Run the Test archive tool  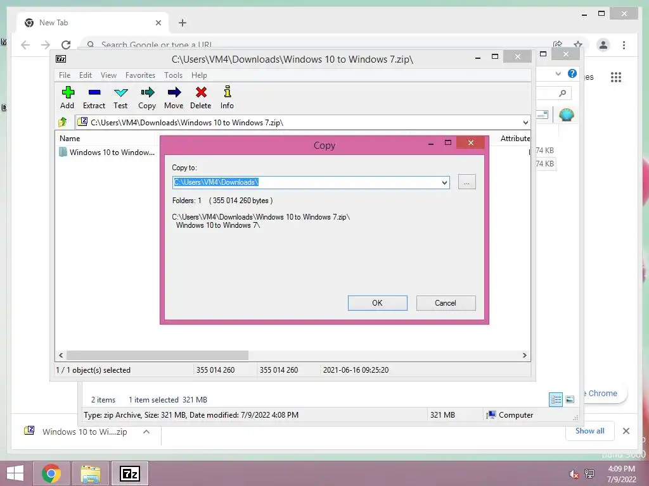click(120, 97)
